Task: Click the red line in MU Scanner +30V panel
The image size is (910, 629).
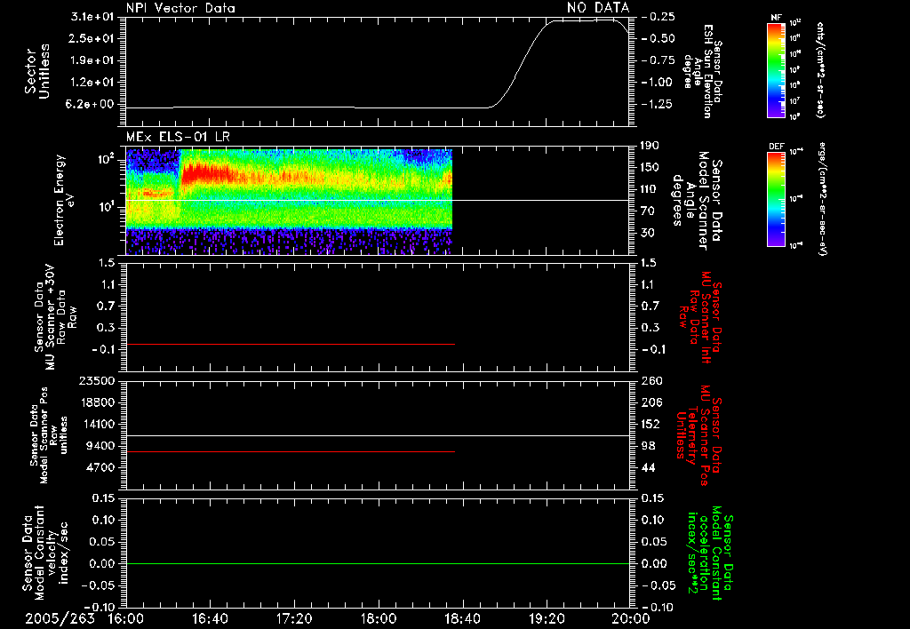Action: coord(291,344)
